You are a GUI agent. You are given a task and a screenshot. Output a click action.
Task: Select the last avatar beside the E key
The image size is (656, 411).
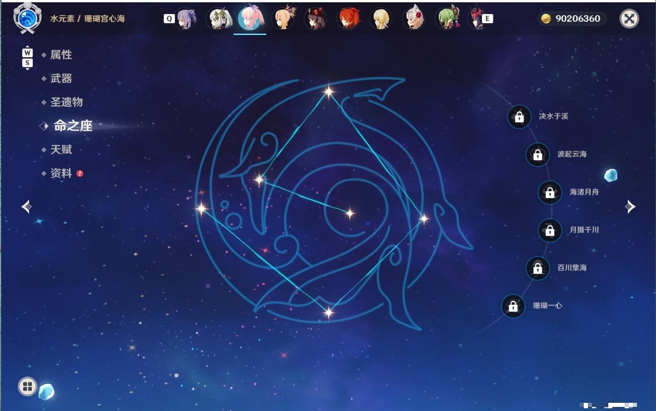[x=476, y=19]
